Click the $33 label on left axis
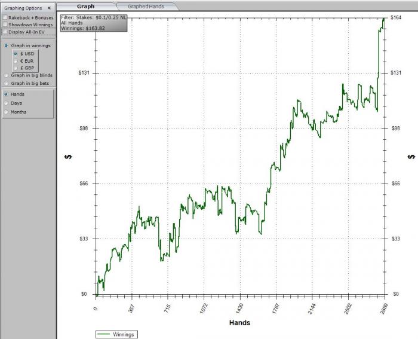The image size is (418, 339). coord(83,239)
